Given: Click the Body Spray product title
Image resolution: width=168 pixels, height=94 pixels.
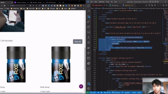Looking at the screenshot, I should point(45,87).
